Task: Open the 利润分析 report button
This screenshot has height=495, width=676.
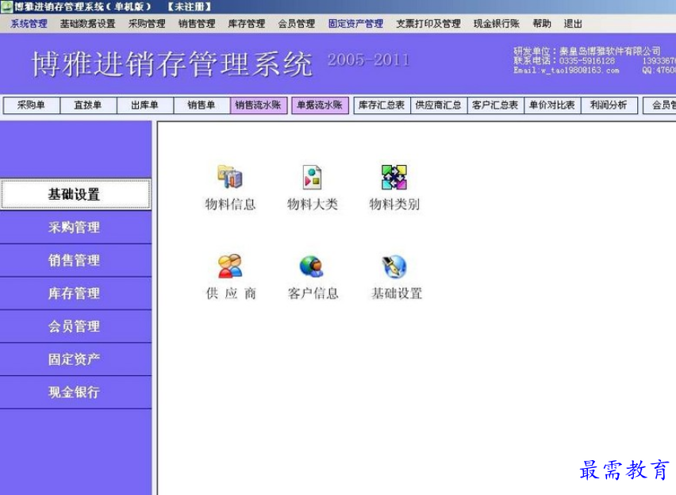Action: tap(609, 106)
